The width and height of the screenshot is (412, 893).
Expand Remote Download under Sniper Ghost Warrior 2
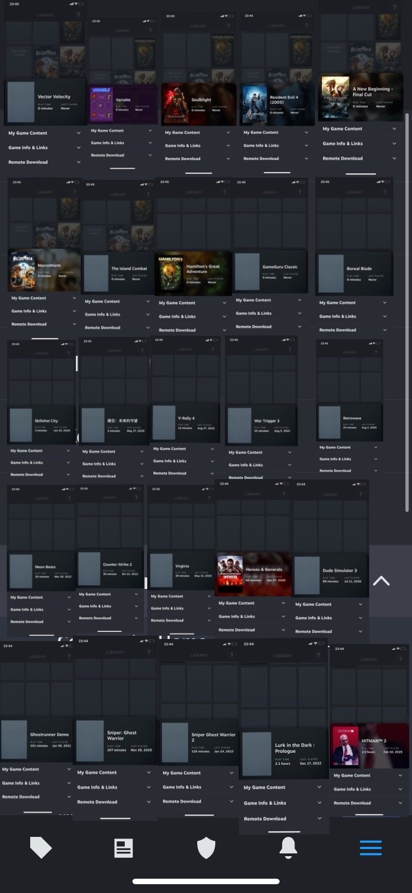[x=198, y=802]
